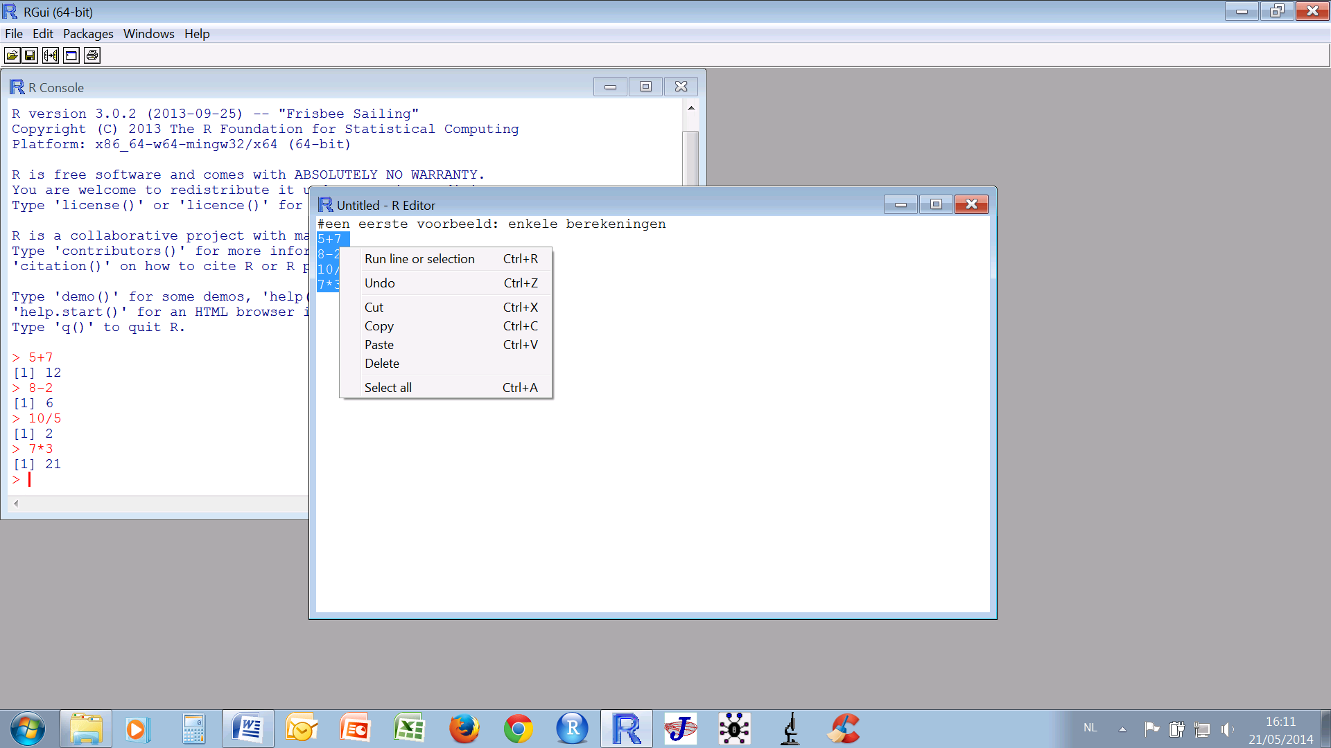Open the Windows menu
Viewport: 1331px width, 748px height.
(148, 34)
